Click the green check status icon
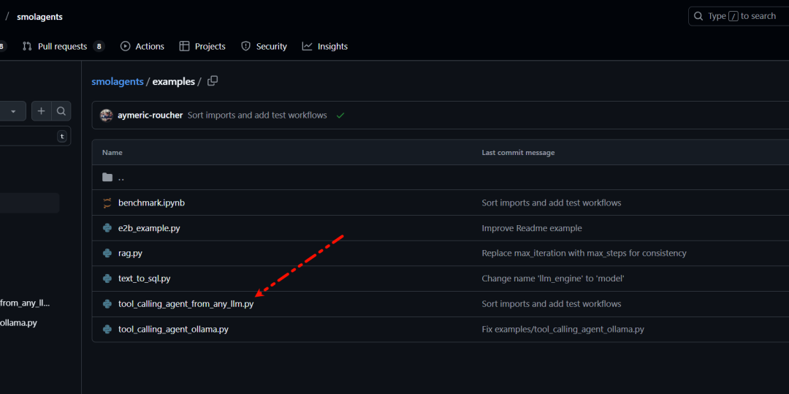This screenshot has height=394, width=789. tap(340, 115)
